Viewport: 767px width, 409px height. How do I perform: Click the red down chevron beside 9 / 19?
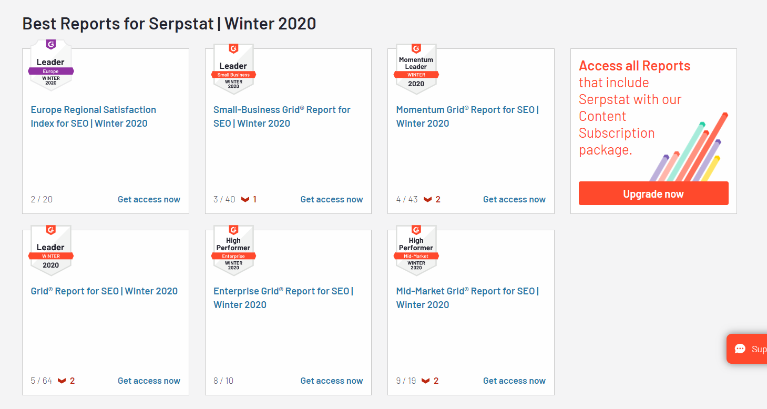click(x=426, y=381)
